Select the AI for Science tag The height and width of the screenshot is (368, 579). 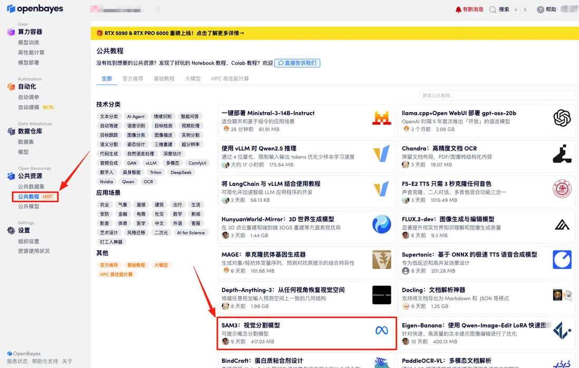[x=191, y=233]
